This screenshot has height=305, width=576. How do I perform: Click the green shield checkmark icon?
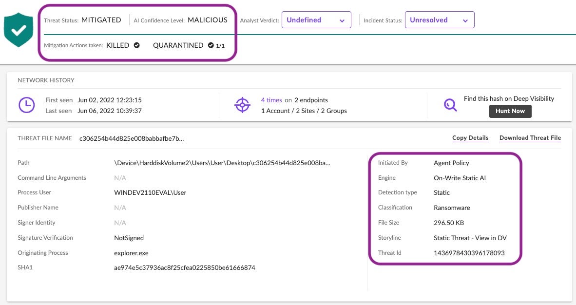[x=19, y=29]
